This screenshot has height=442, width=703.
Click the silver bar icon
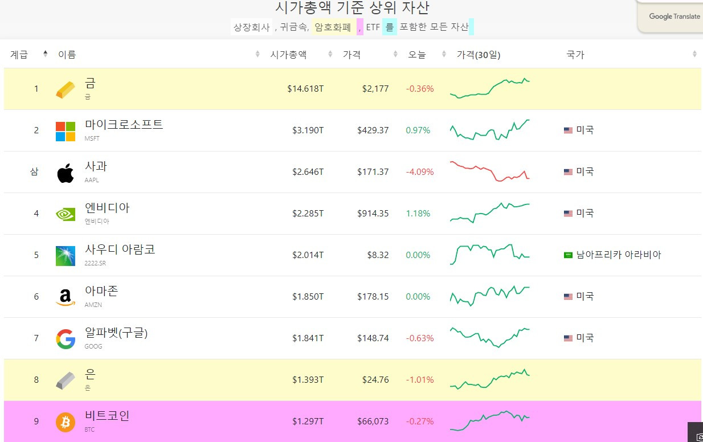pos(65,380)
